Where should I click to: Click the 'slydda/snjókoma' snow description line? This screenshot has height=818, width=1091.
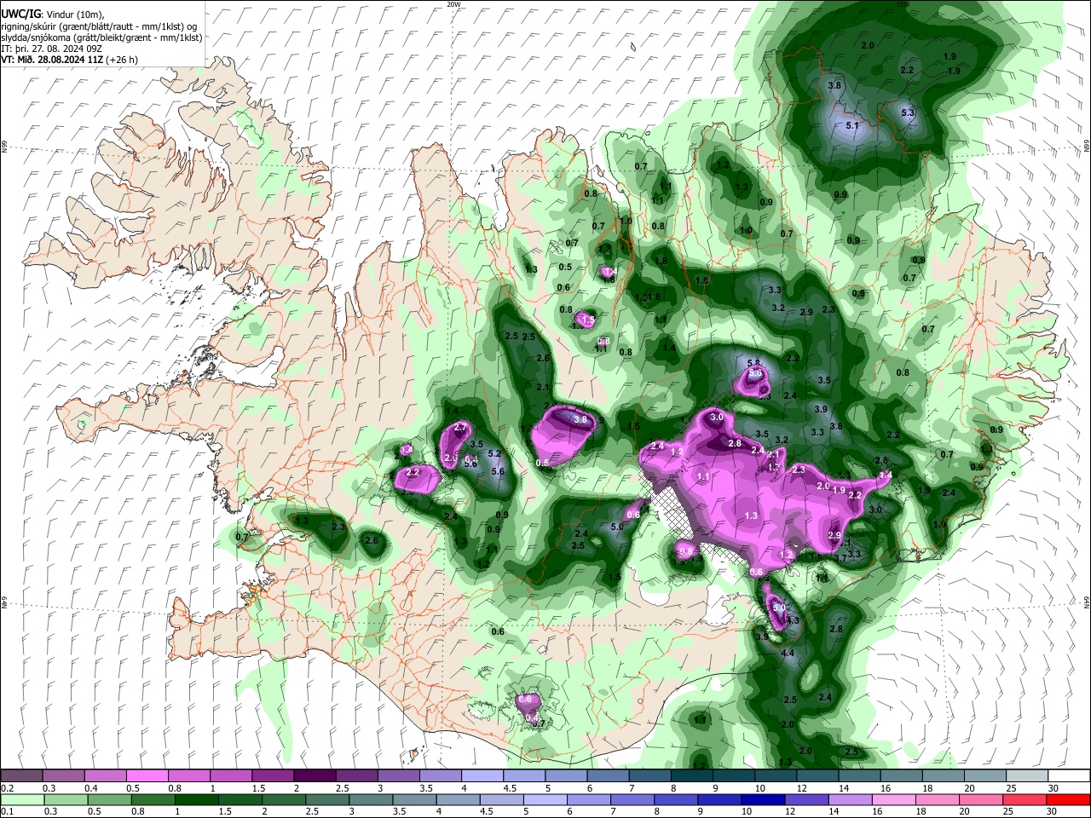pos(102,37)
